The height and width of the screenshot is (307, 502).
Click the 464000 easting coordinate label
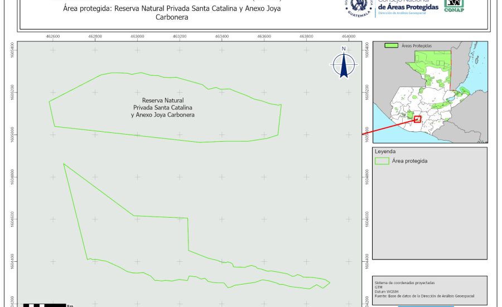349,36
